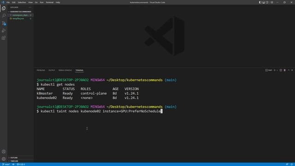The image size is (295, 166).
Task: Open the template.json file in explorer
Action: coord(20,18)
